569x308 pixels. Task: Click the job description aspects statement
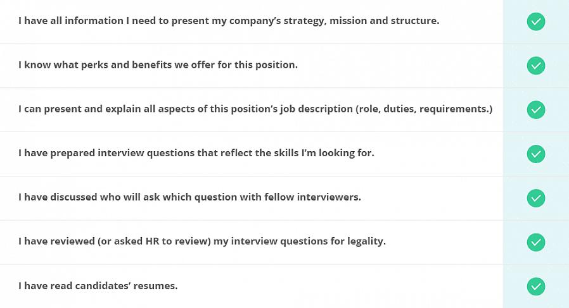click(x=255, y=109)
